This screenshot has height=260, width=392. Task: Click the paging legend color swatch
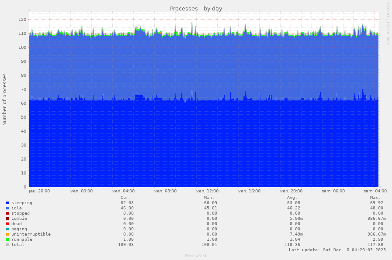(7, 229)
